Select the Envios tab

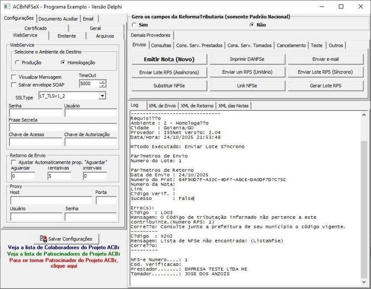point(139,45)
